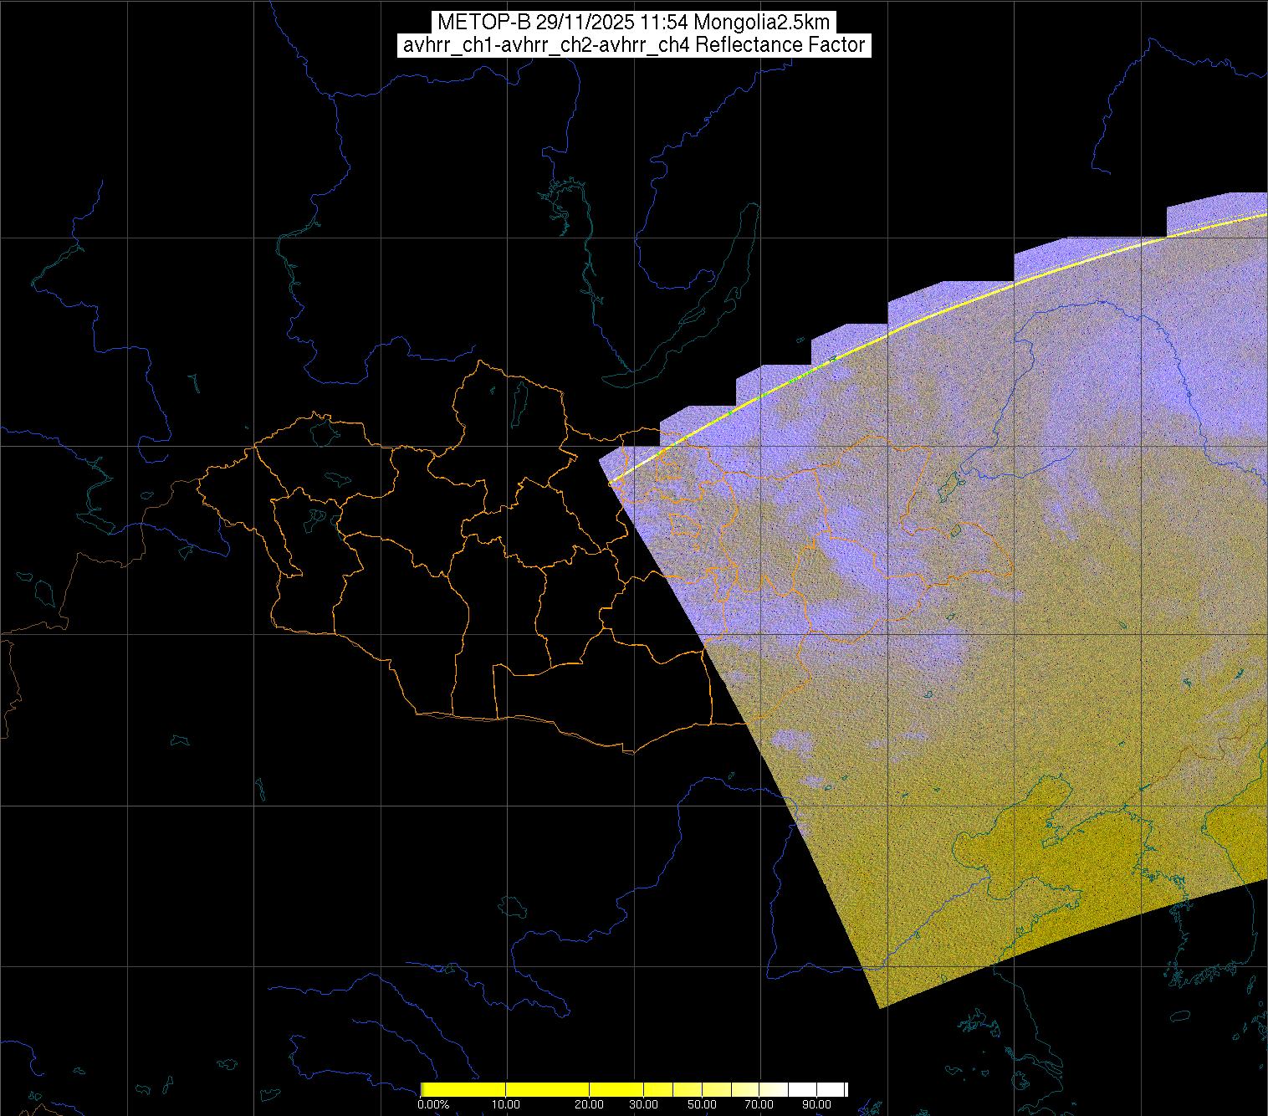Click the southern pointed tip of the satellite swath
Image resolution: width=1268 pixels, height=1116 pixels.
[x=880, y=1006]
